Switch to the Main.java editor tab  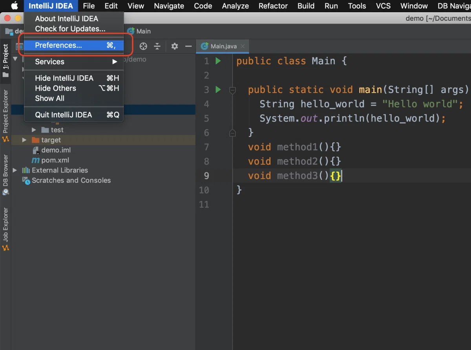click(223, 46)
